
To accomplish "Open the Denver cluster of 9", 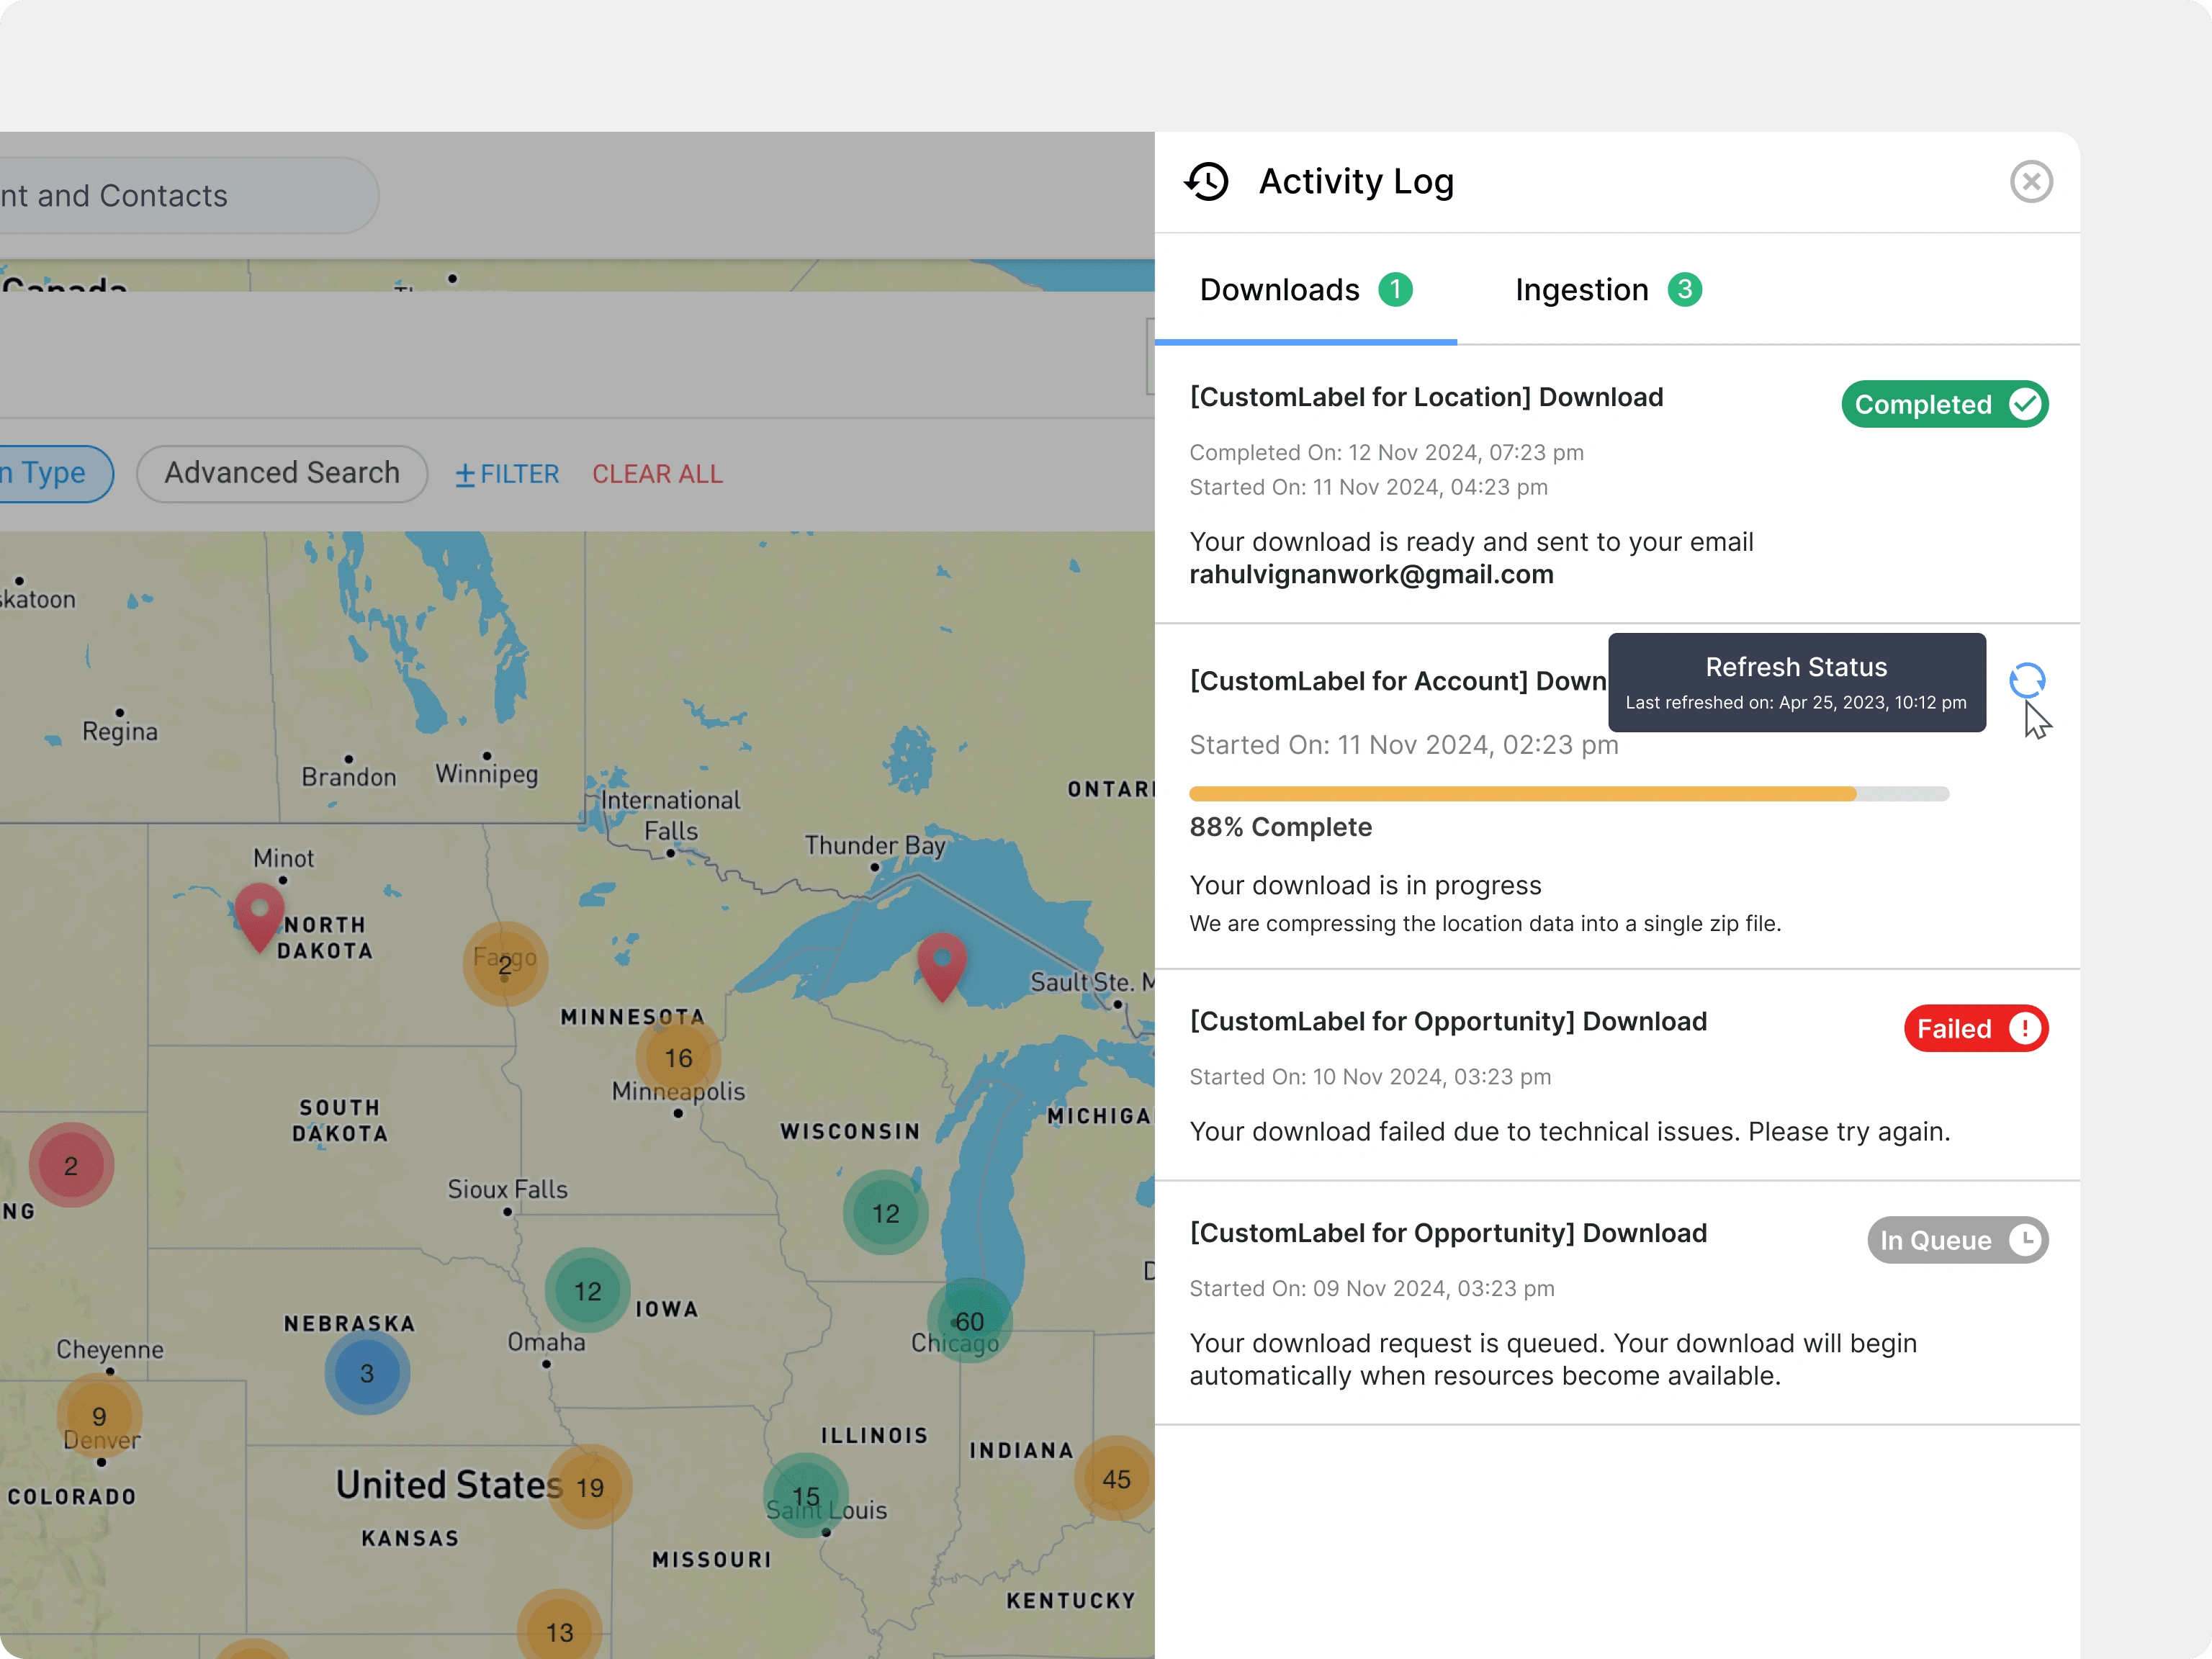I will point(99,1417).
